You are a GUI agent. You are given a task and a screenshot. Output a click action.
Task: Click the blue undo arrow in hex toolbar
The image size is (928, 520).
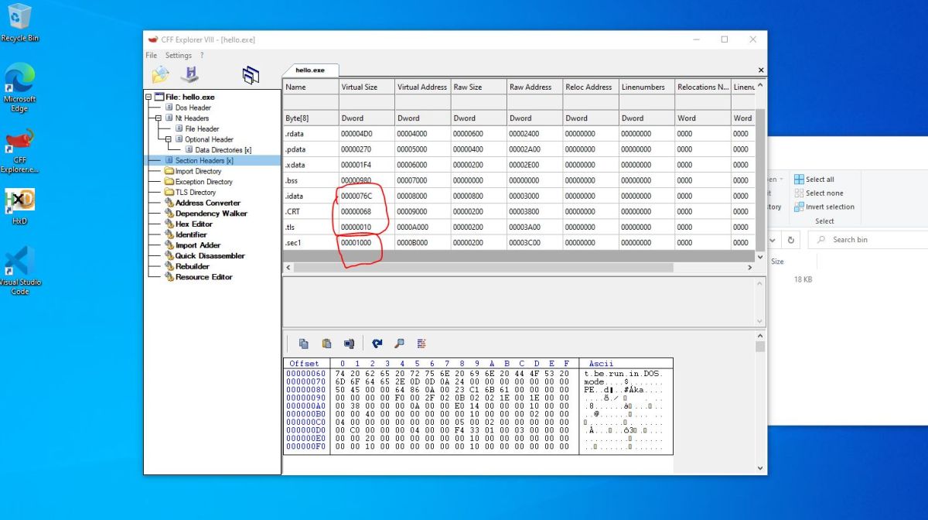(x=377, y=344)
